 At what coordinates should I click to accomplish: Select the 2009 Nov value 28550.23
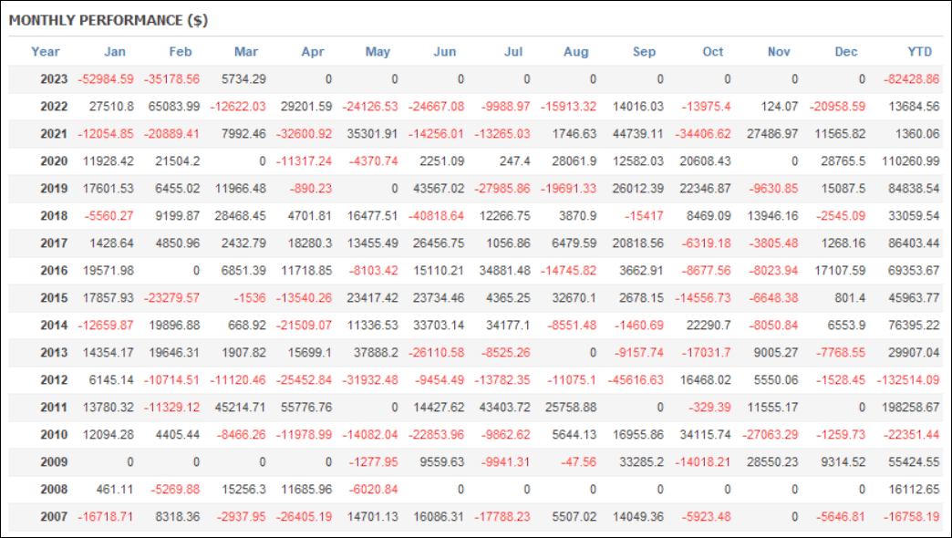point(769,462)
